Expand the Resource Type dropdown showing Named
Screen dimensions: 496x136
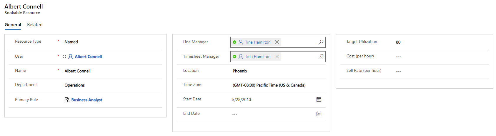click(112, 42)
